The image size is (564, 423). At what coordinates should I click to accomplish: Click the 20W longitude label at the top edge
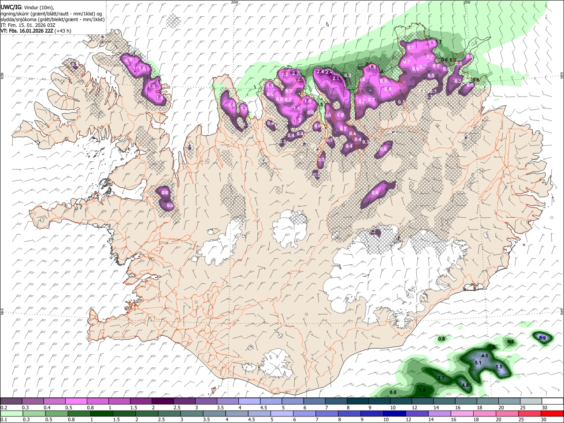click(235, 2)
